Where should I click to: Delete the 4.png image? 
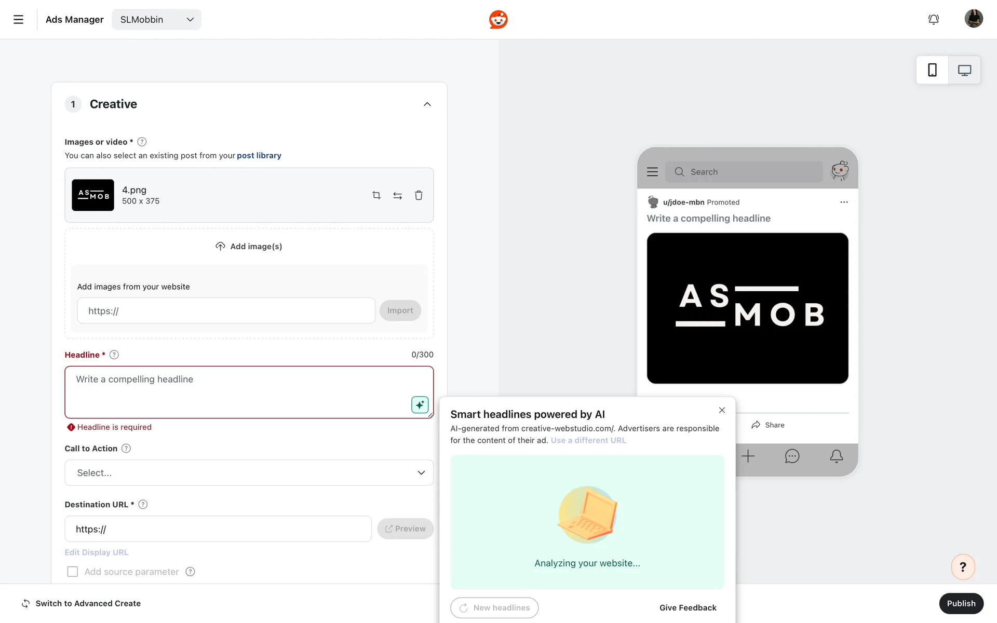[x=419, y=195]
